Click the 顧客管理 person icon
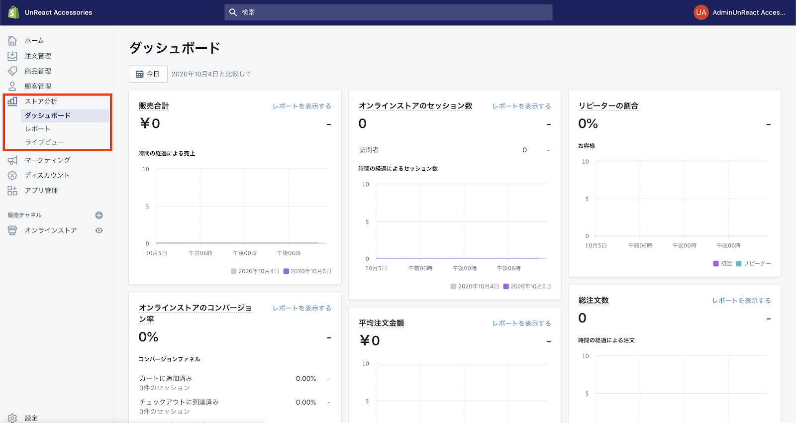Viewport: 796px width, 423px height. click(12, 86)
